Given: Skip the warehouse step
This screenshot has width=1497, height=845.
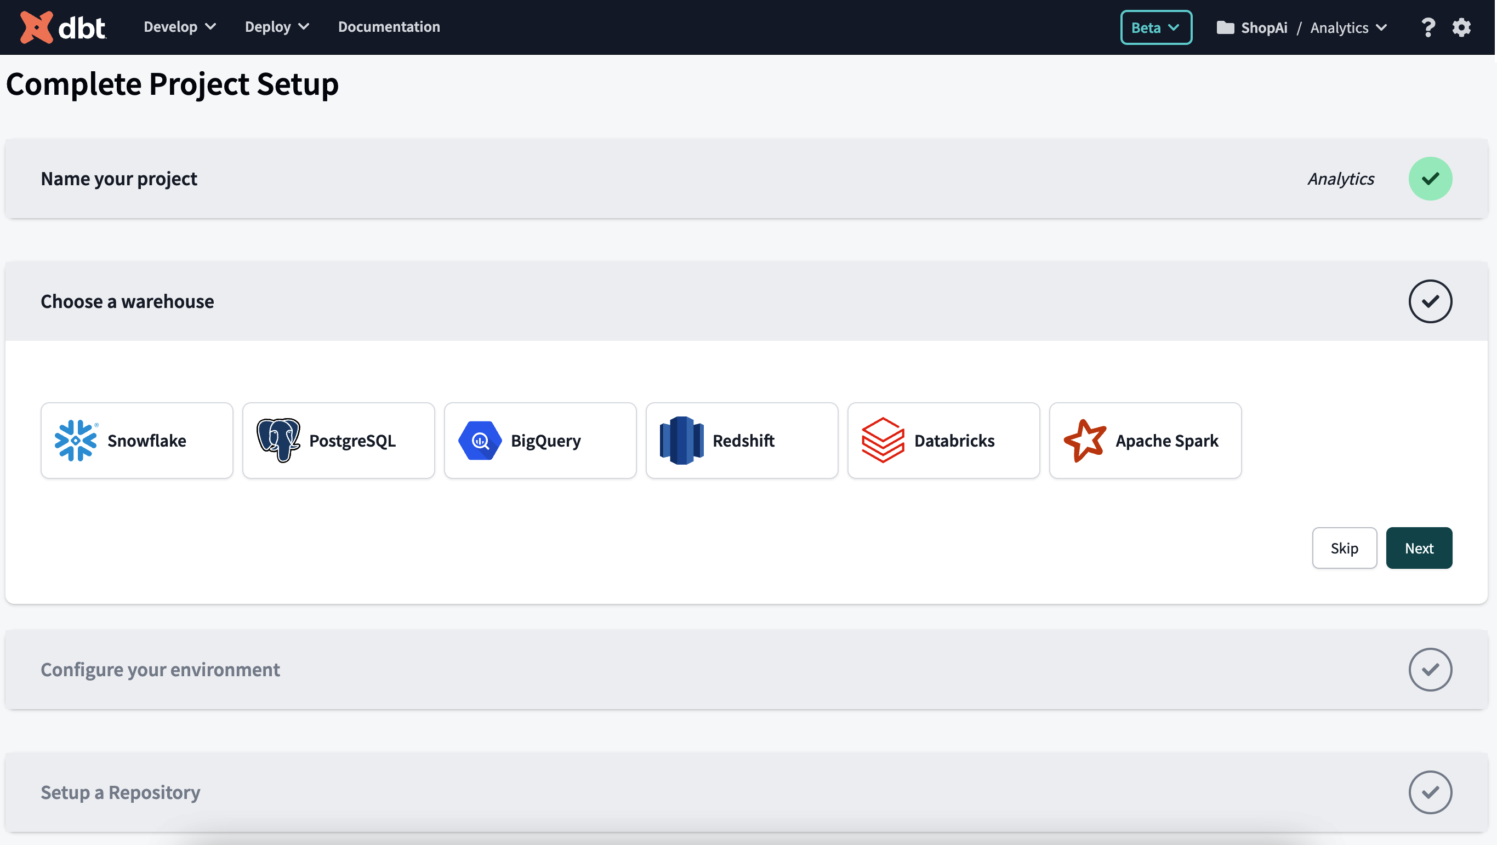Looking at the screenshot, I should 1344,548.
